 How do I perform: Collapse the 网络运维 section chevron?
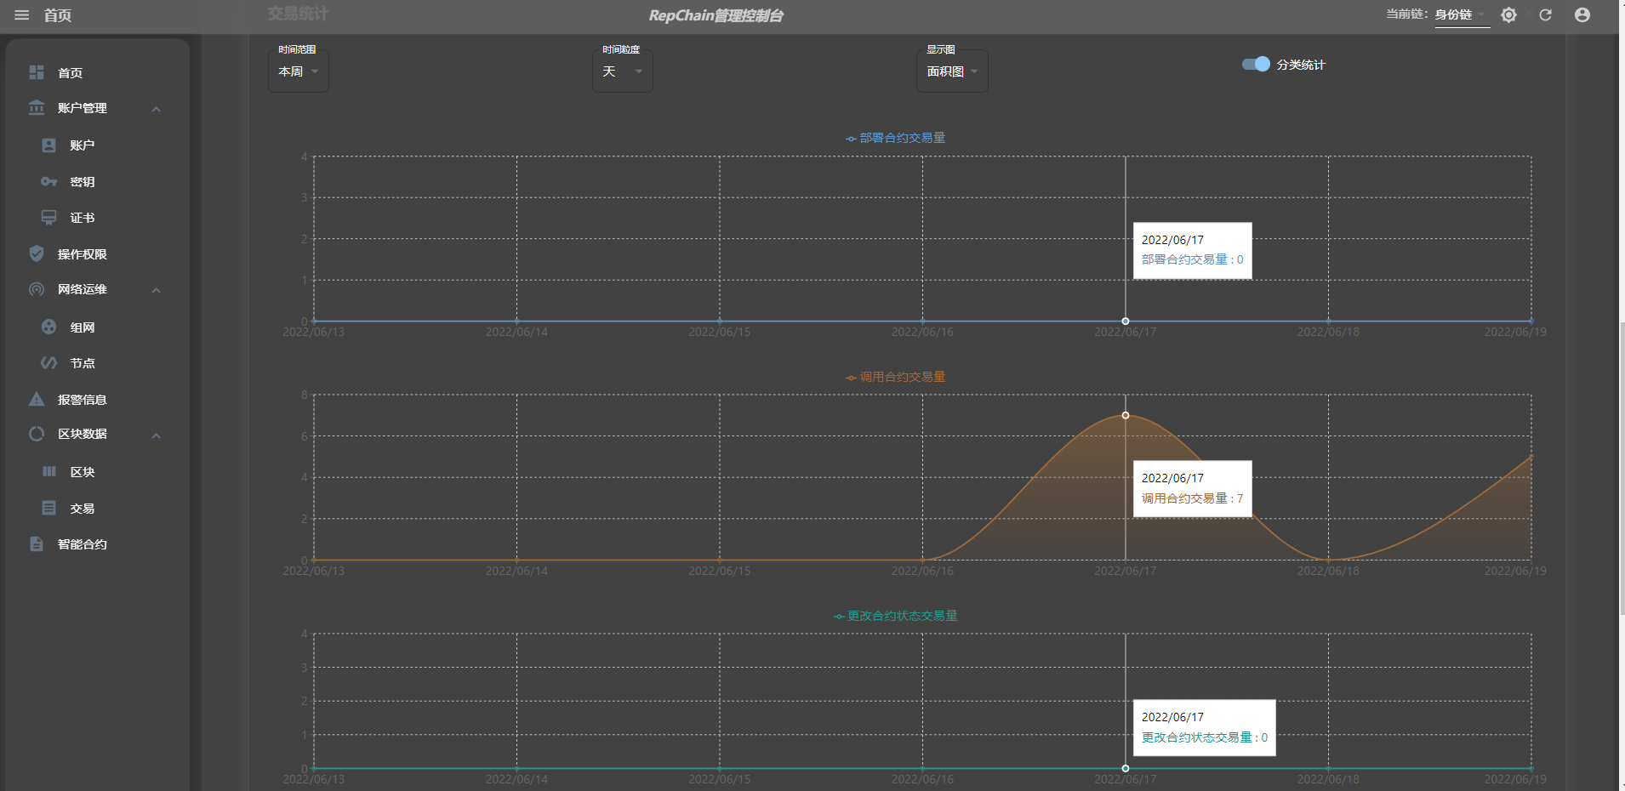157,290
